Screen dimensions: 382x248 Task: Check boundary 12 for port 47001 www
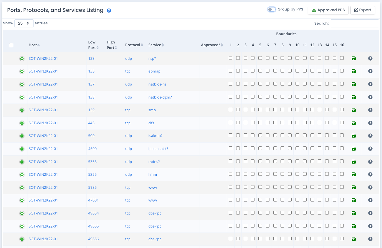(x=312, y=200)
